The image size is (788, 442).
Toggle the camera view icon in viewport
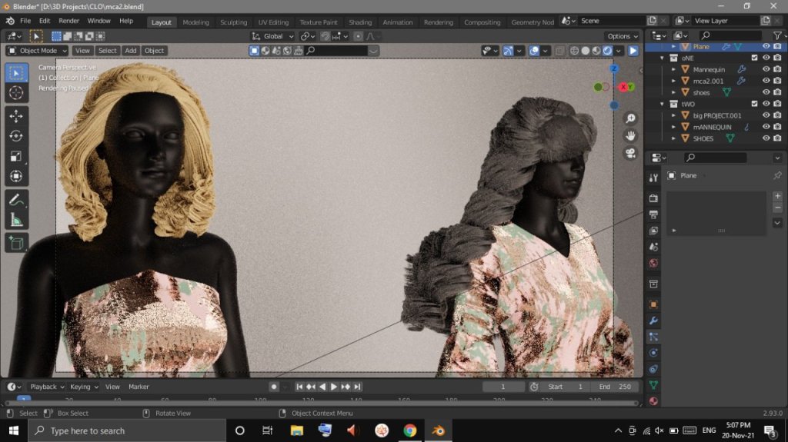click(630, 152)
